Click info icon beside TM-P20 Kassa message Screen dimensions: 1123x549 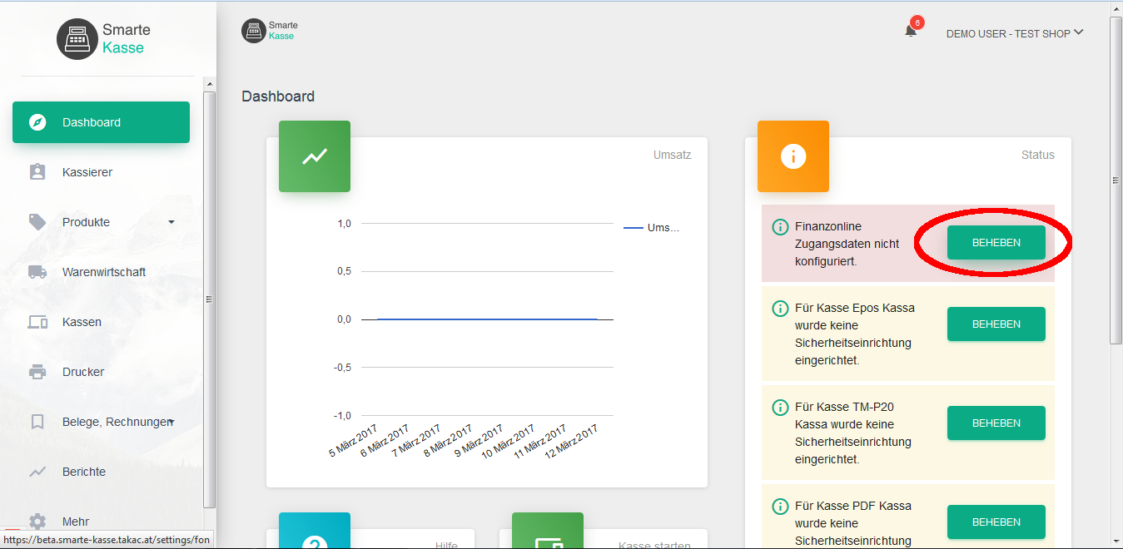point(780,407)
